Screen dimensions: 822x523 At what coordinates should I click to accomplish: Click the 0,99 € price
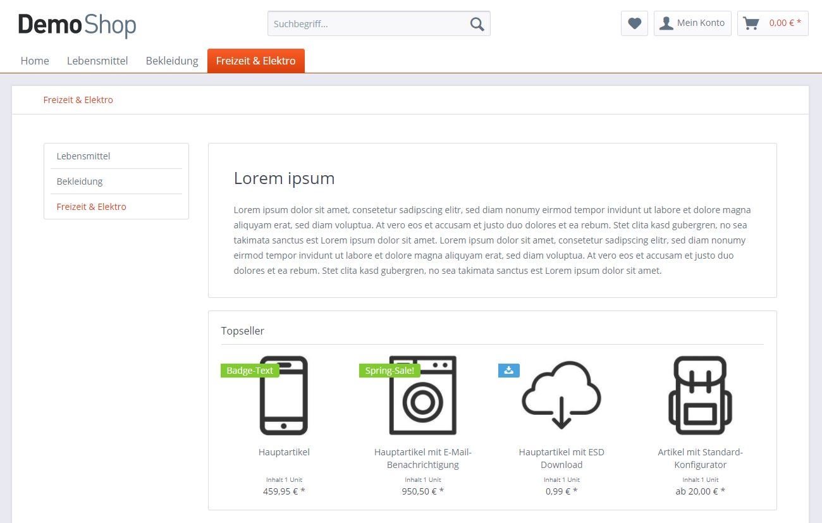click(561, 491)
